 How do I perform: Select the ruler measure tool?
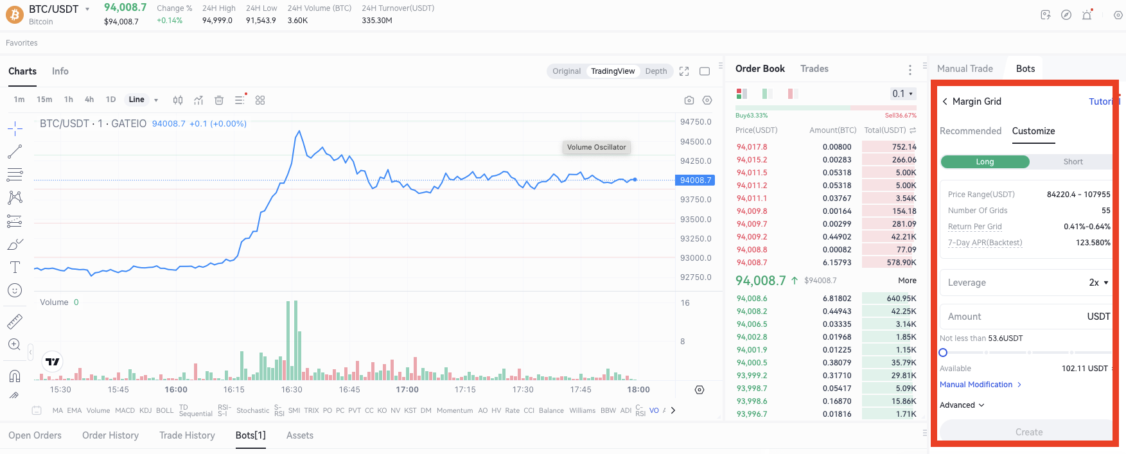pyautogui.click(x=15, y=321)
